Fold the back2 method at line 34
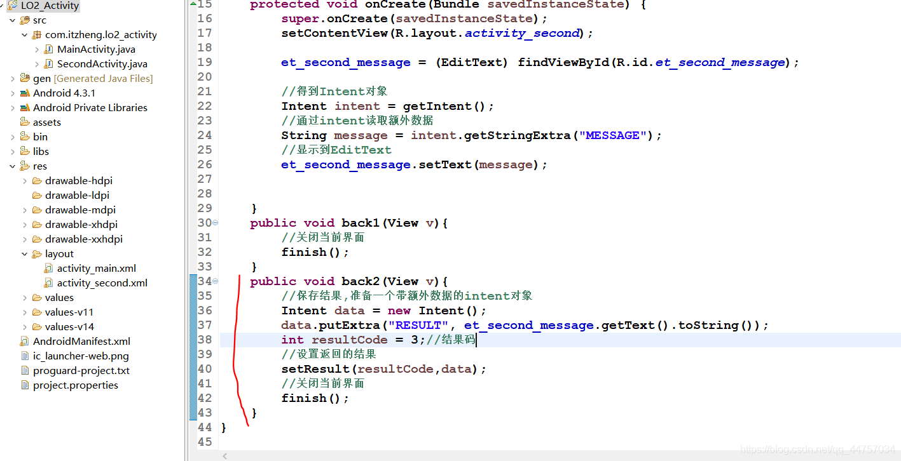Image resolution: width=901 pixels, height=461 pixels. [x=215, y=281]
